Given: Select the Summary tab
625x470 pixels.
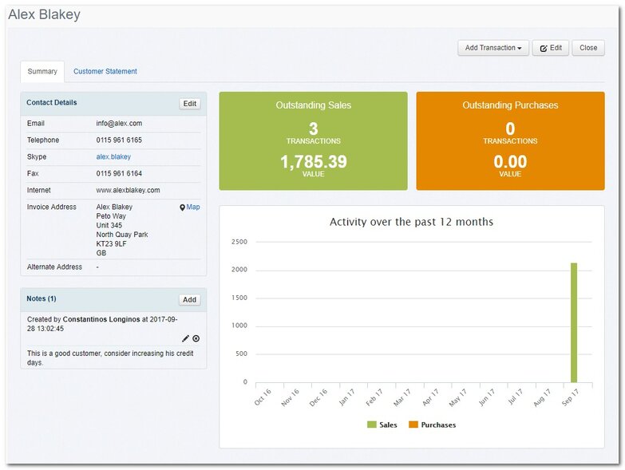Looking at the screenshot, I should pos(42,72).
